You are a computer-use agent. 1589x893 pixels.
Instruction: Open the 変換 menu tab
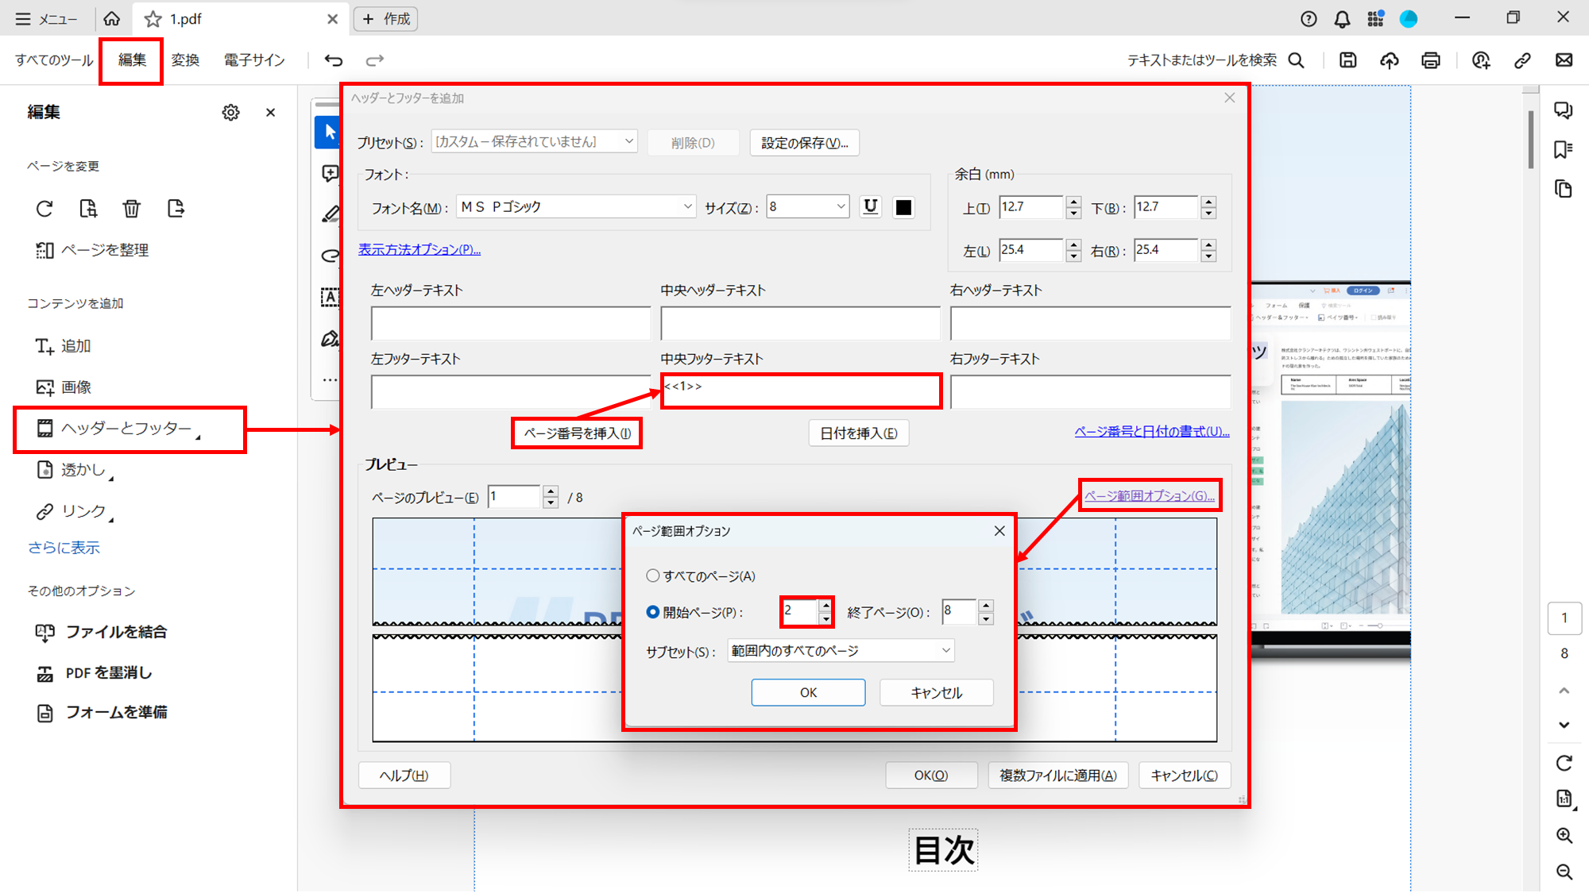pyautogui.click(x=185, y=60)
